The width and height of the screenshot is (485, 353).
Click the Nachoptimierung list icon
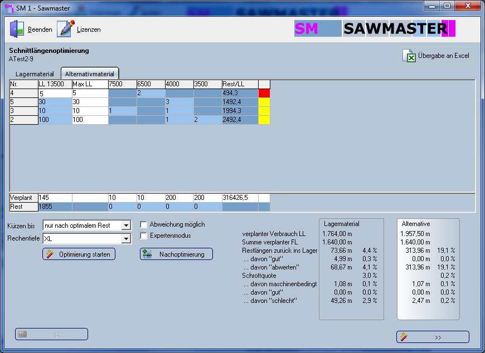coord(147,254)
